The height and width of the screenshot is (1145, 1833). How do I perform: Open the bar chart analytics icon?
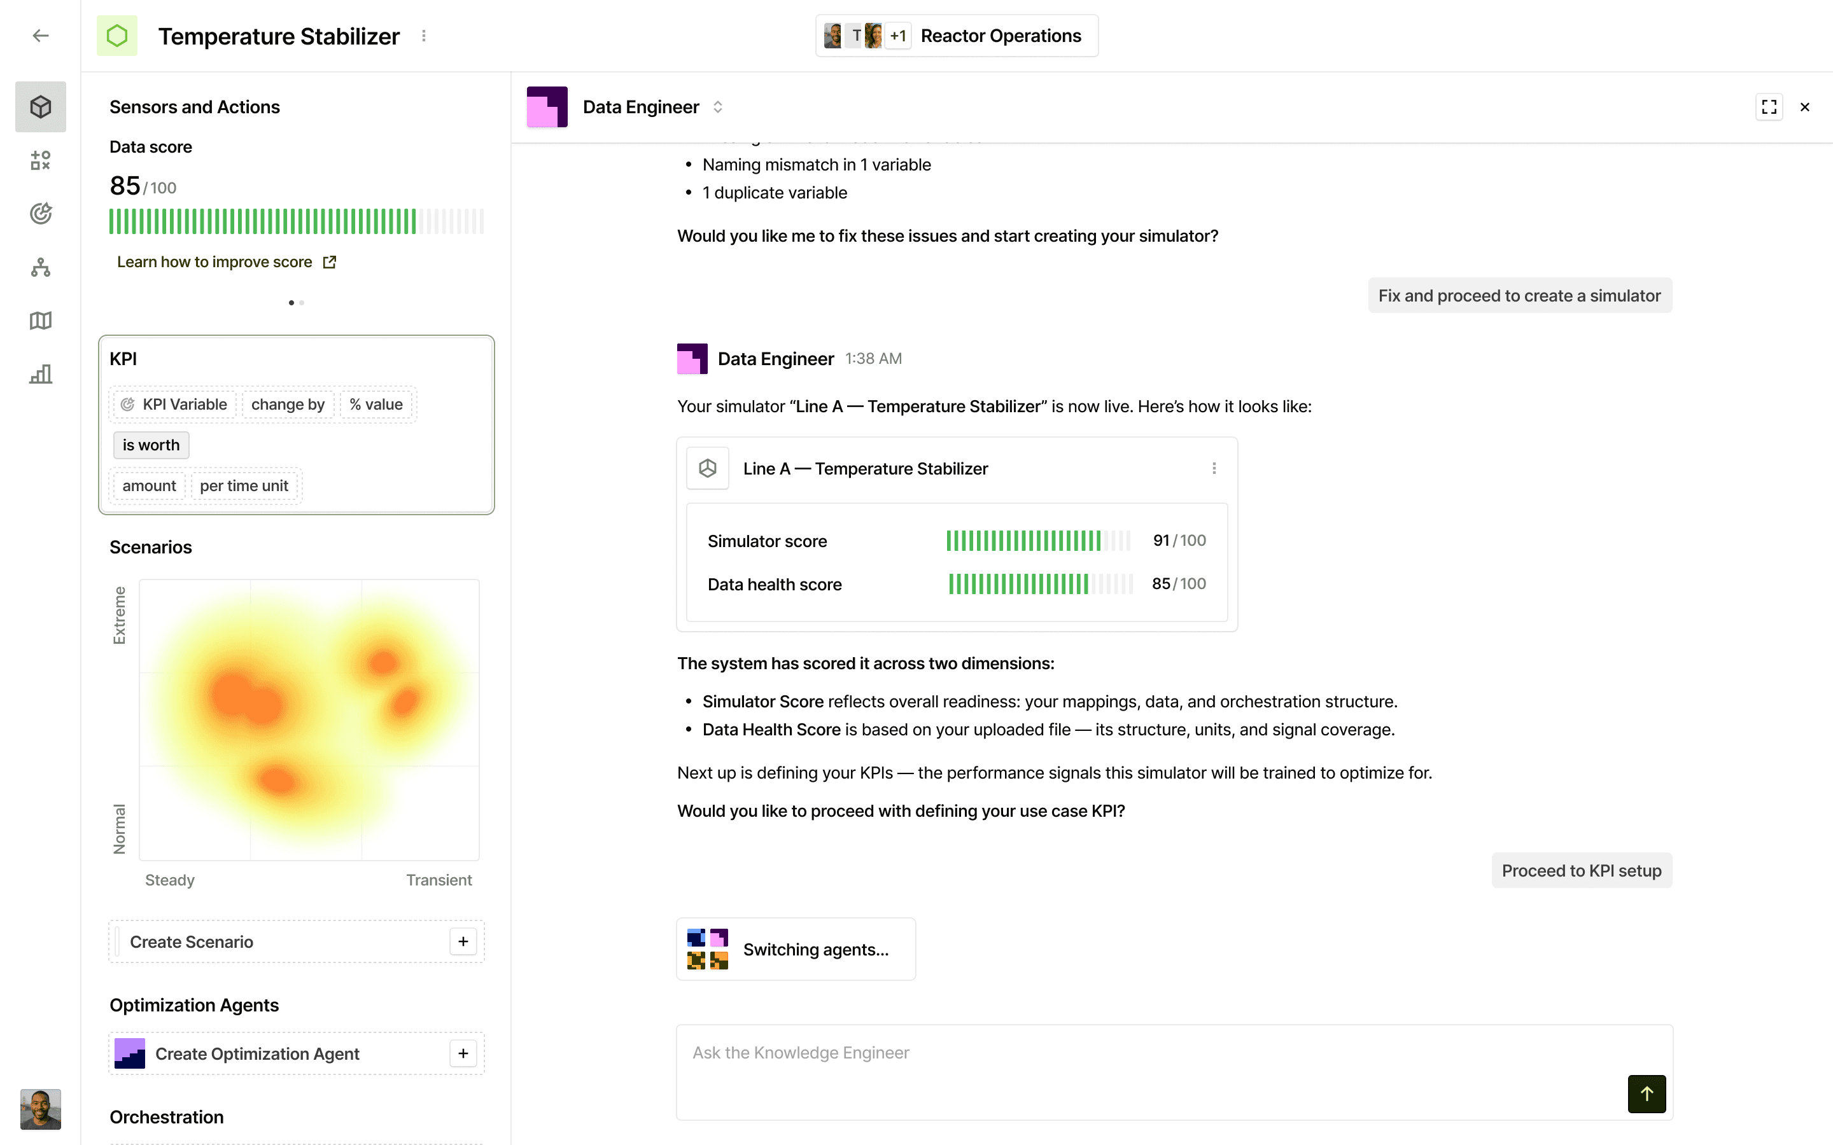pyautogui.click(x=41, y=374)
